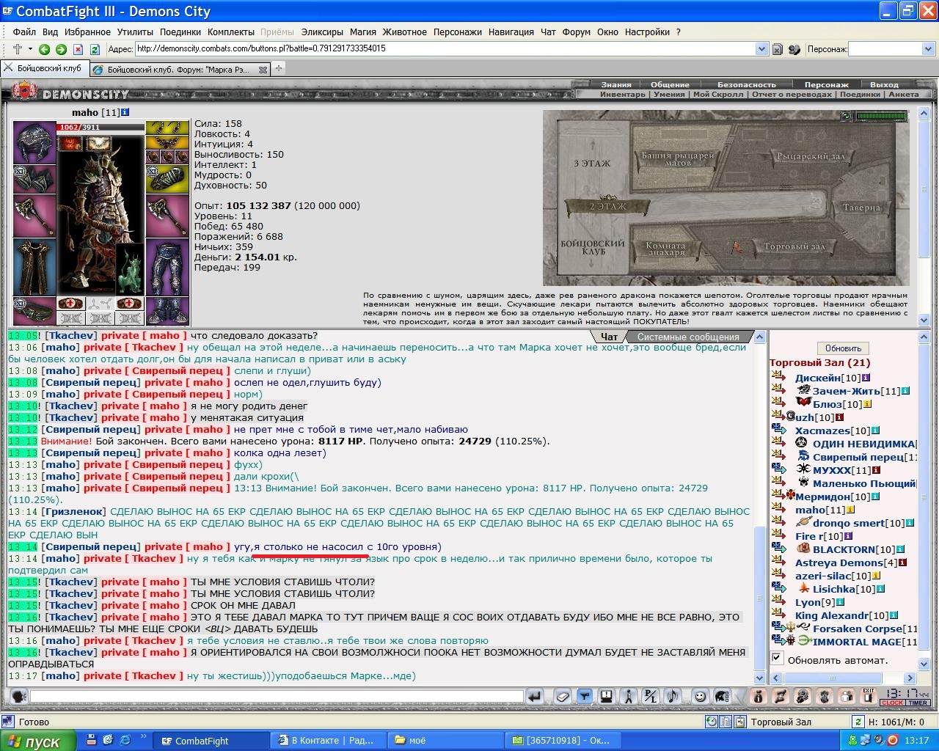Click the green forward navigation arrow
Screen dimensions: 939x751
click(x=62, y=49)
